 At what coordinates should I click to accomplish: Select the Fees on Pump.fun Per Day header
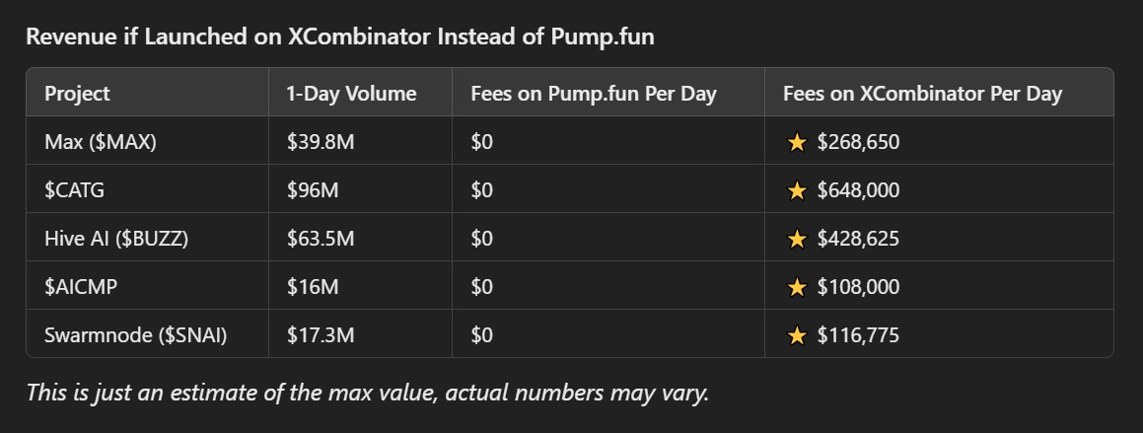tap(594, 94)
